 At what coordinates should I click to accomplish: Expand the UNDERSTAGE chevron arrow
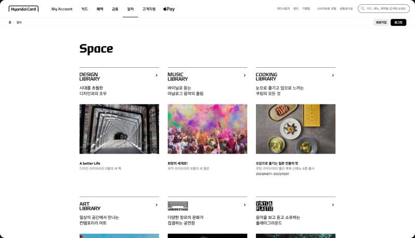tap(245, 205)
